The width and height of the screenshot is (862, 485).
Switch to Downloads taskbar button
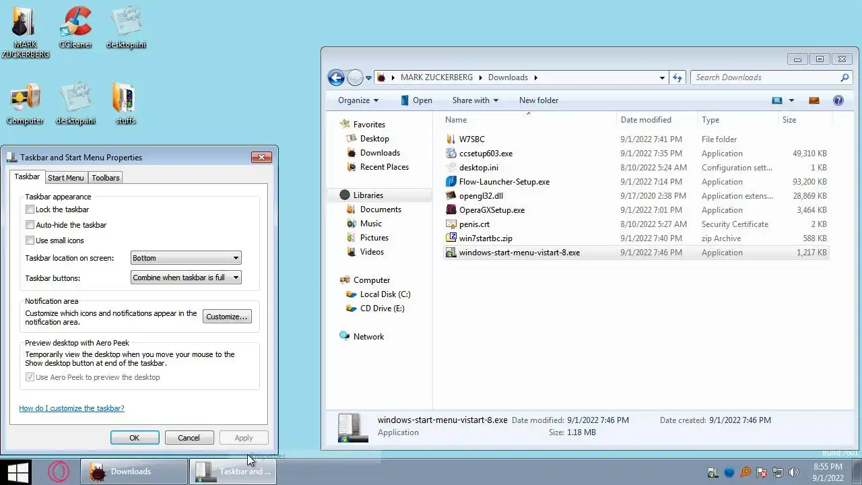[134, 472]
